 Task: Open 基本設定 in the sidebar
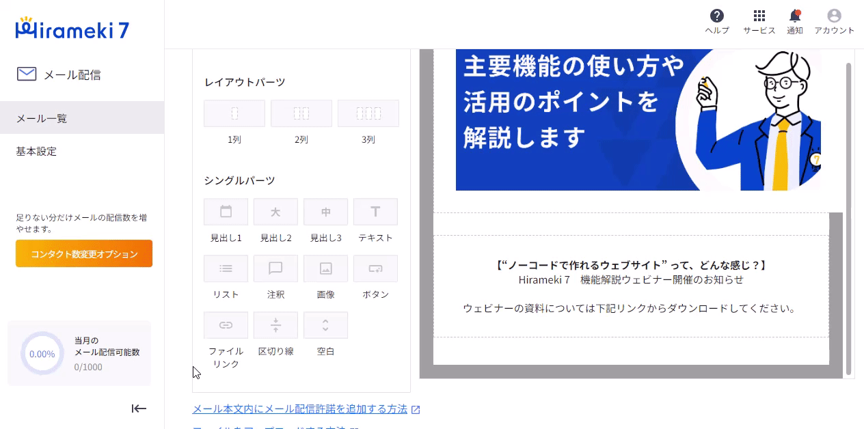(82, 151)
